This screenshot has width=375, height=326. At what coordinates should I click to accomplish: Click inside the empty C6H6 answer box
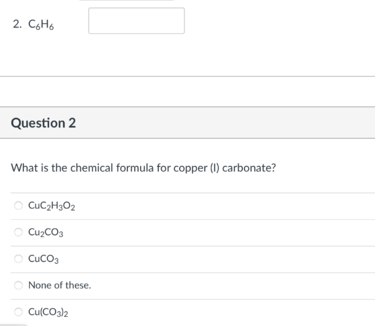[136, 21]
